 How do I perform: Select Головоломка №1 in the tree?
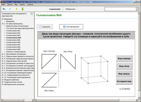pos(13,31)
